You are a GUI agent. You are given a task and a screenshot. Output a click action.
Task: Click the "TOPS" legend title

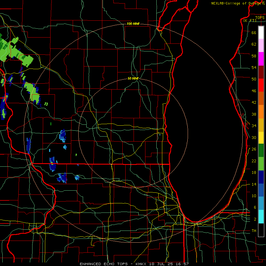260,17
